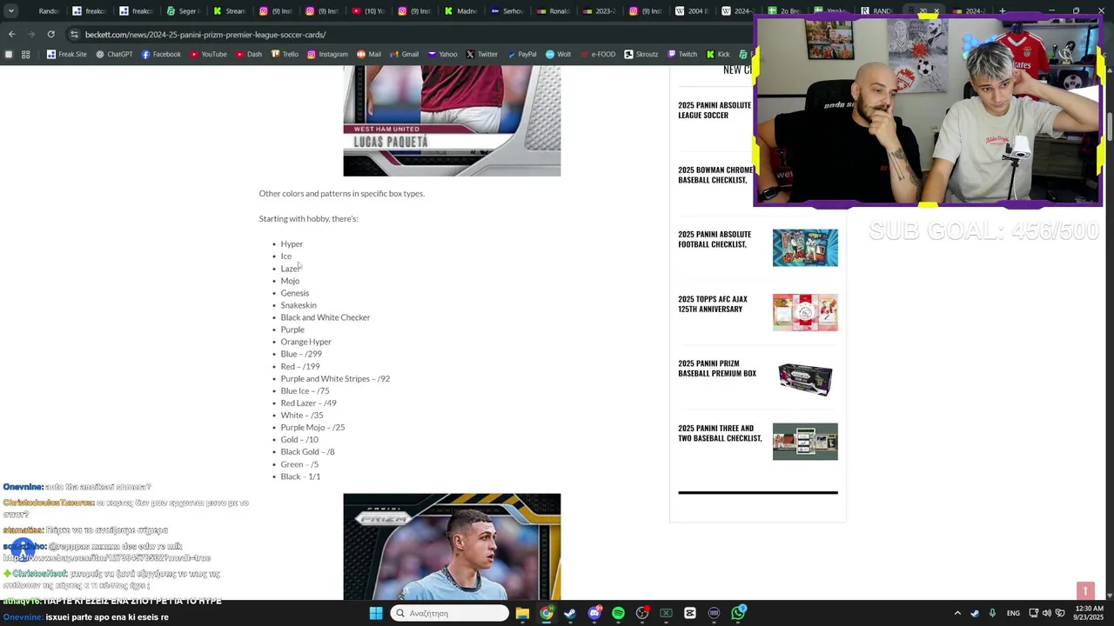Switch to the Stream tab
This screenshot has height=626, width=1114.
point(228,10)
